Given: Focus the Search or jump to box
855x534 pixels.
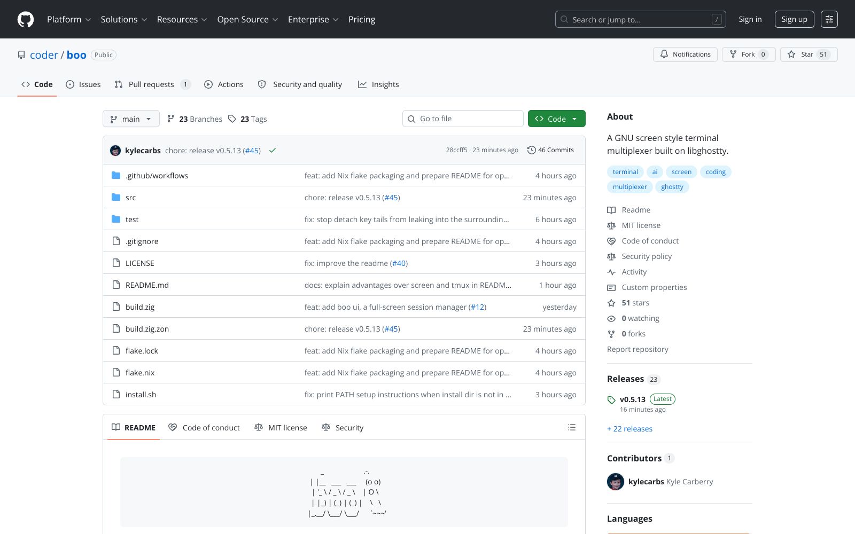Looking at the screenshot, I should click(640, 19).
